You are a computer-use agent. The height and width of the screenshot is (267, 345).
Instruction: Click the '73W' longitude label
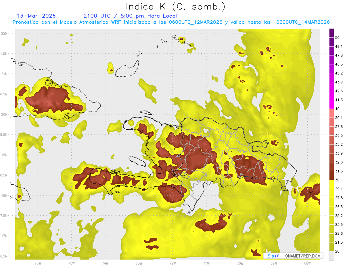coord(139,263)
